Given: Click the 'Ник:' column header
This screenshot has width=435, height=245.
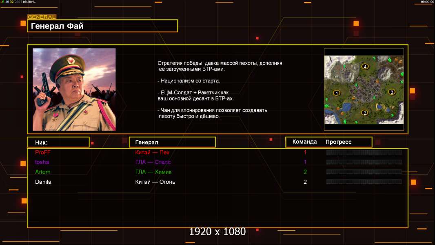Looking at the screenshot, I should [58, 143].
